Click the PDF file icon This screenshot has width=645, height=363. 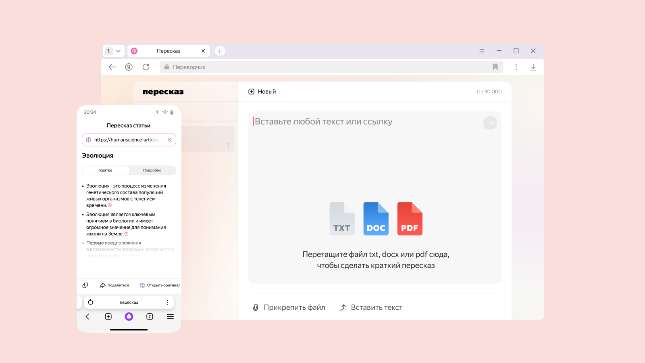[410, 219]
